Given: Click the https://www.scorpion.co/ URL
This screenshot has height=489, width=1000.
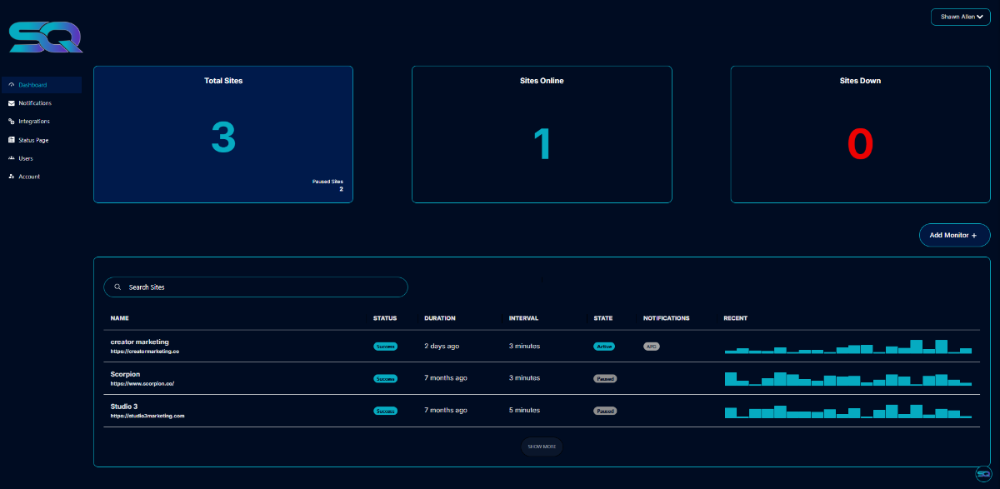Looking at the screenshot, I should (x=142, y=384).
